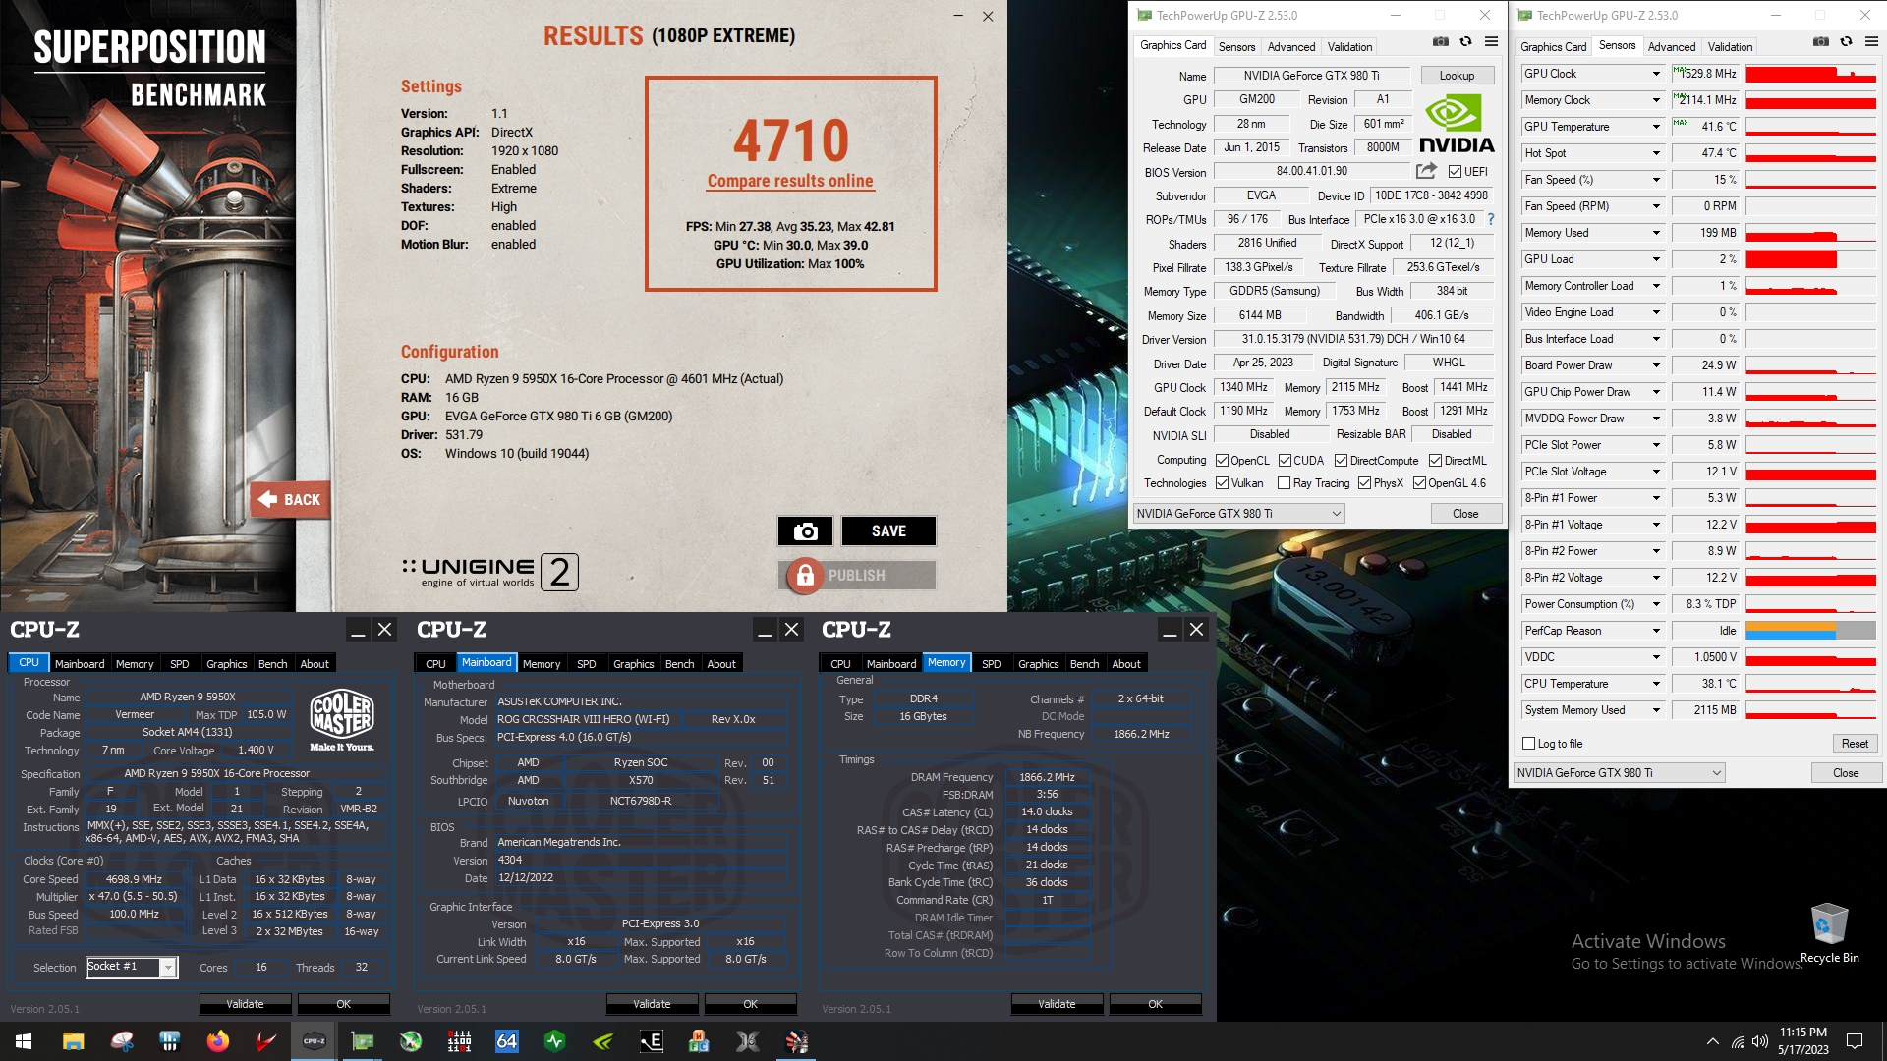Click the refresh icon in GPU-Z Graphics Card window
The height and width of the screenshot is (1061, 1887).
[x=1465, y=41]
